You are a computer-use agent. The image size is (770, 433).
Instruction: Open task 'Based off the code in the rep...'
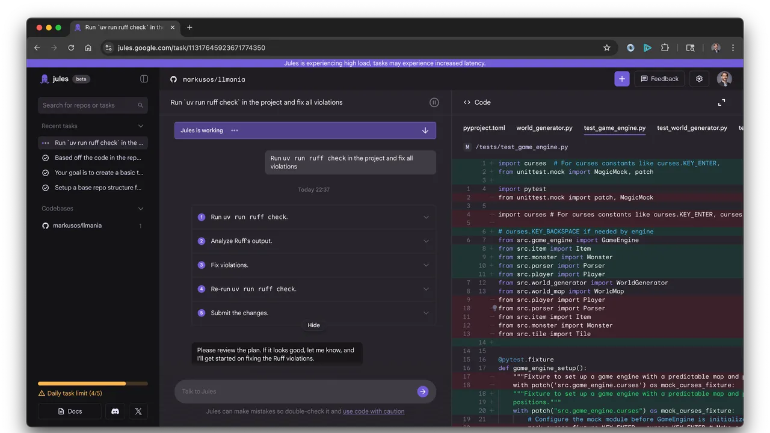93,158
